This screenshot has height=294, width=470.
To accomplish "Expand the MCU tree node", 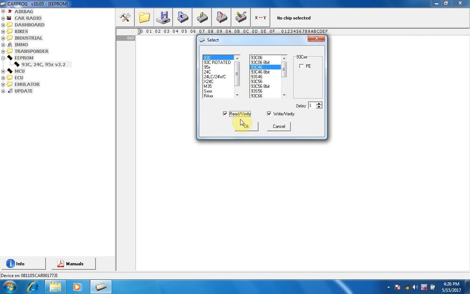I will click(x=3, y=71).
